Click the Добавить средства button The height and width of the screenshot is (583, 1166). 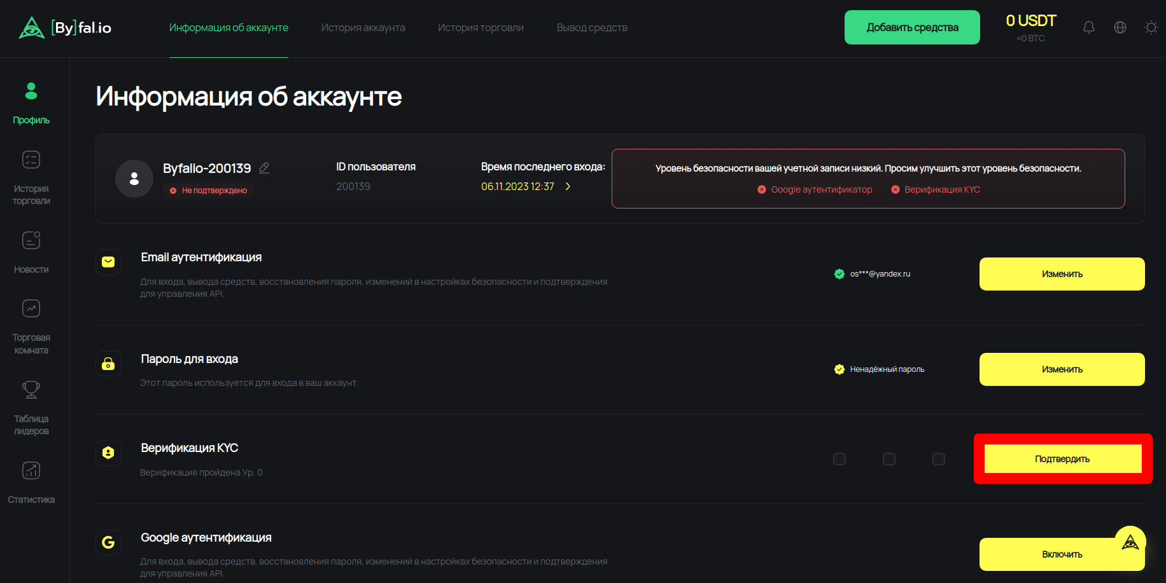tap(911, 27)
